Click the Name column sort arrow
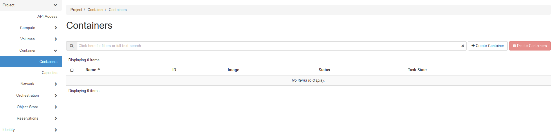553x135 pixels. click(99, 69)
